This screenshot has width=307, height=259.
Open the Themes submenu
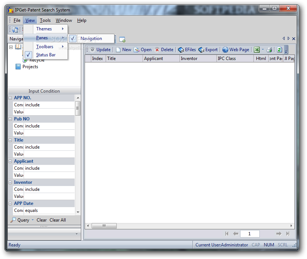click(x=45, y=29)
